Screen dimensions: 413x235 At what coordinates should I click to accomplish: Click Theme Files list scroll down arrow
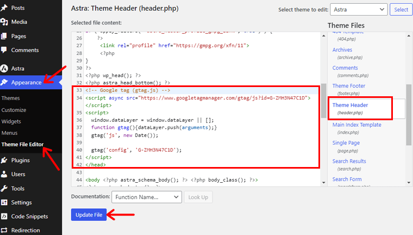click(409, 183)
